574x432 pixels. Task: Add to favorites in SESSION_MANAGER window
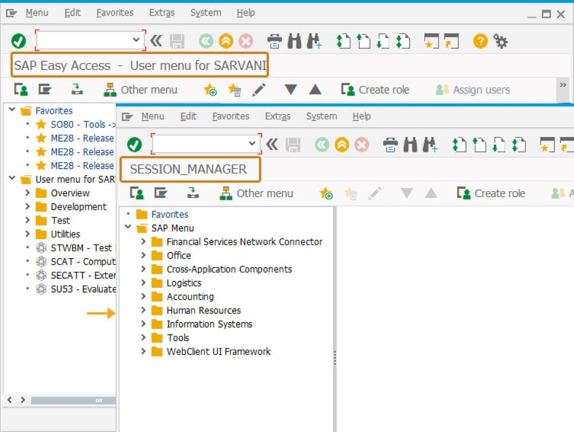(x=326, y=193)
